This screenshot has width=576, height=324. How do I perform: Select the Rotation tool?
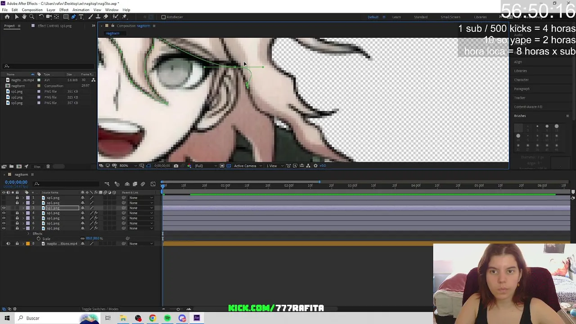[x=41, y=17]
